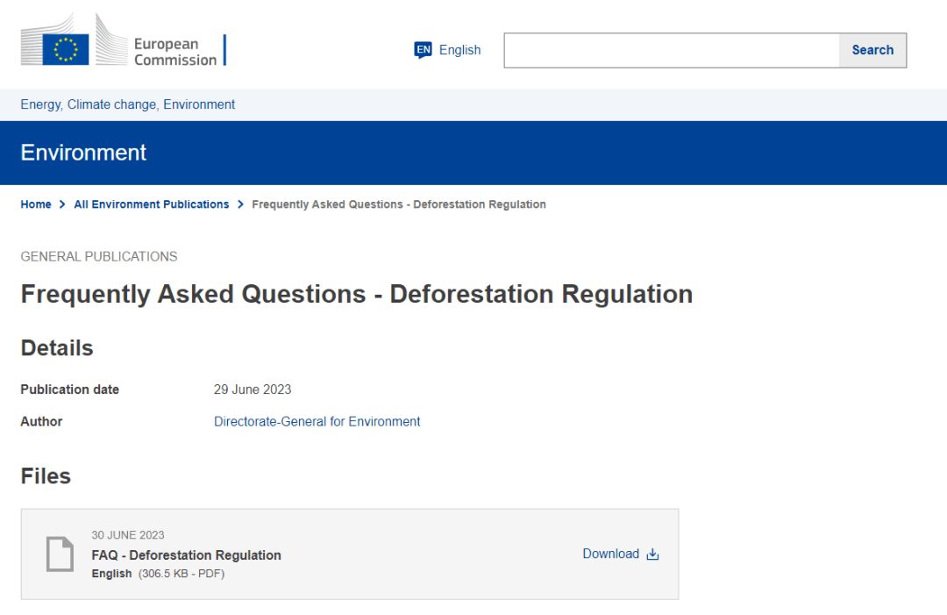Click chevron after All Environment Publications
947x615 pixels.
(240, 204)
